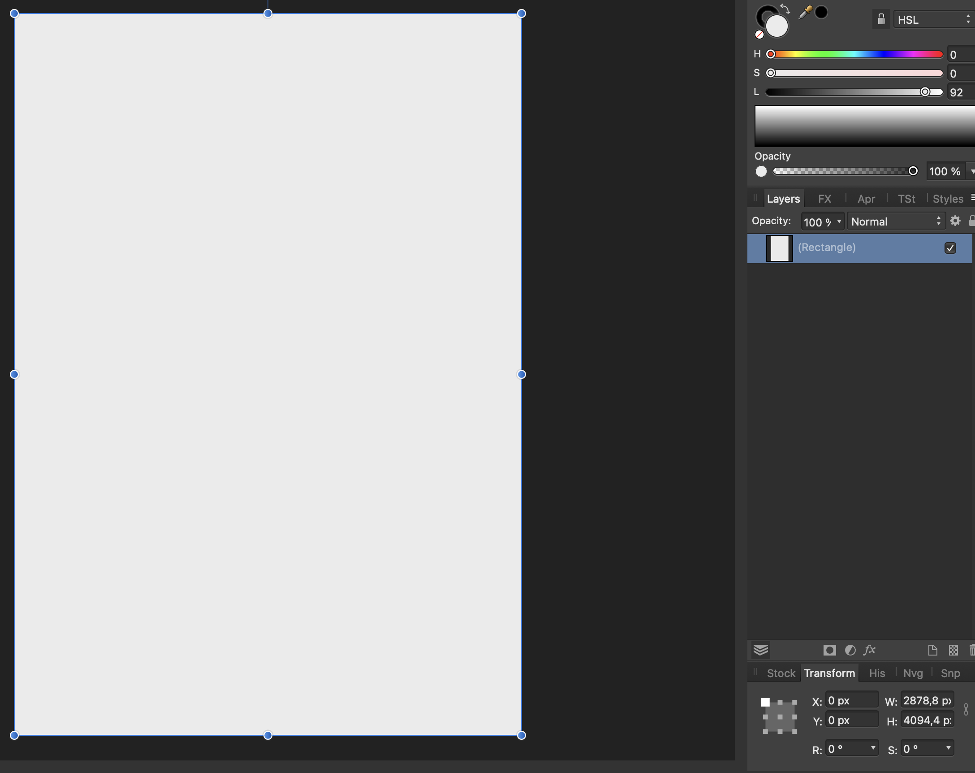975x773 pixels.
Task: Toggle opacity/noise circle beside opacity slider
Action: (761, 172)
